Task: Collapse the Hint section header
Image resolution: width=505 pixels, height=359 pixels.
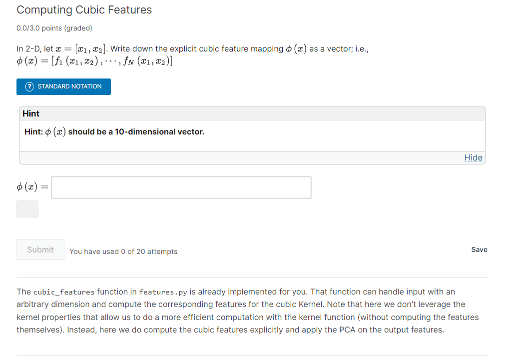Action: pyautogui.click(x=31, y=113)
